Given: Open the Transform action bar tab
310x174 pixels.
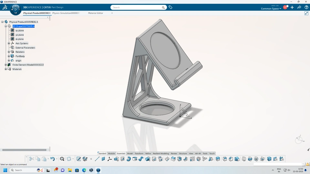Looking at the screenshot, I should pos(139,153).
